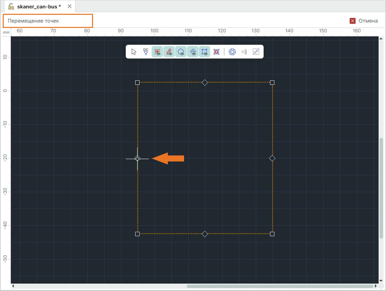Select the arrow pointer tool

pyautogui.click(x=134, y=52)
